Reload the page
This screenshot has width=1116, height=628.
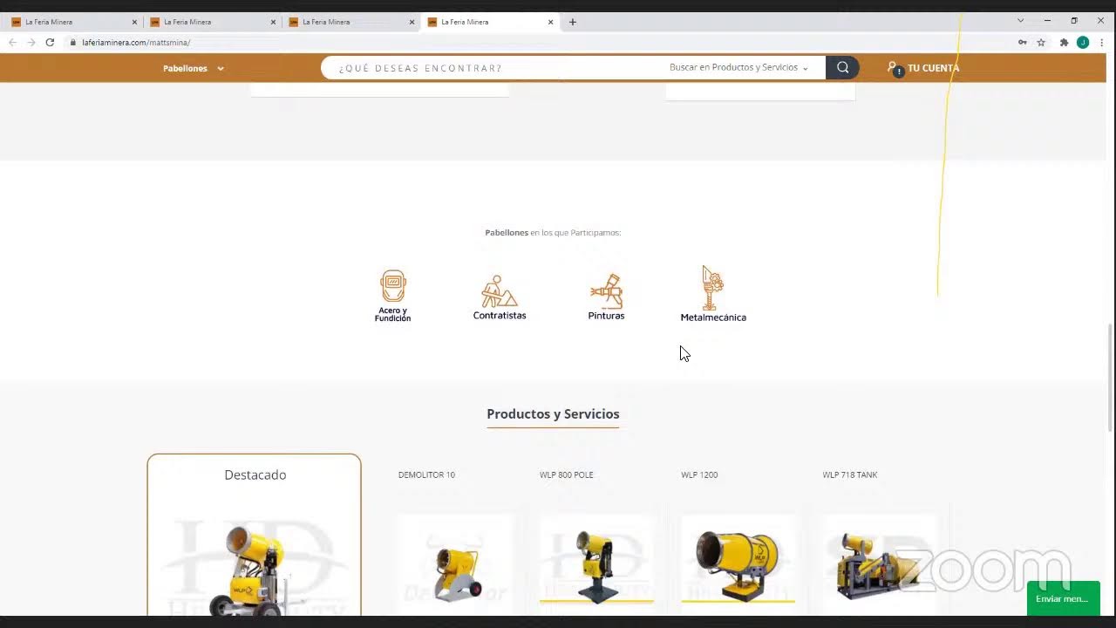coord(50,42)
